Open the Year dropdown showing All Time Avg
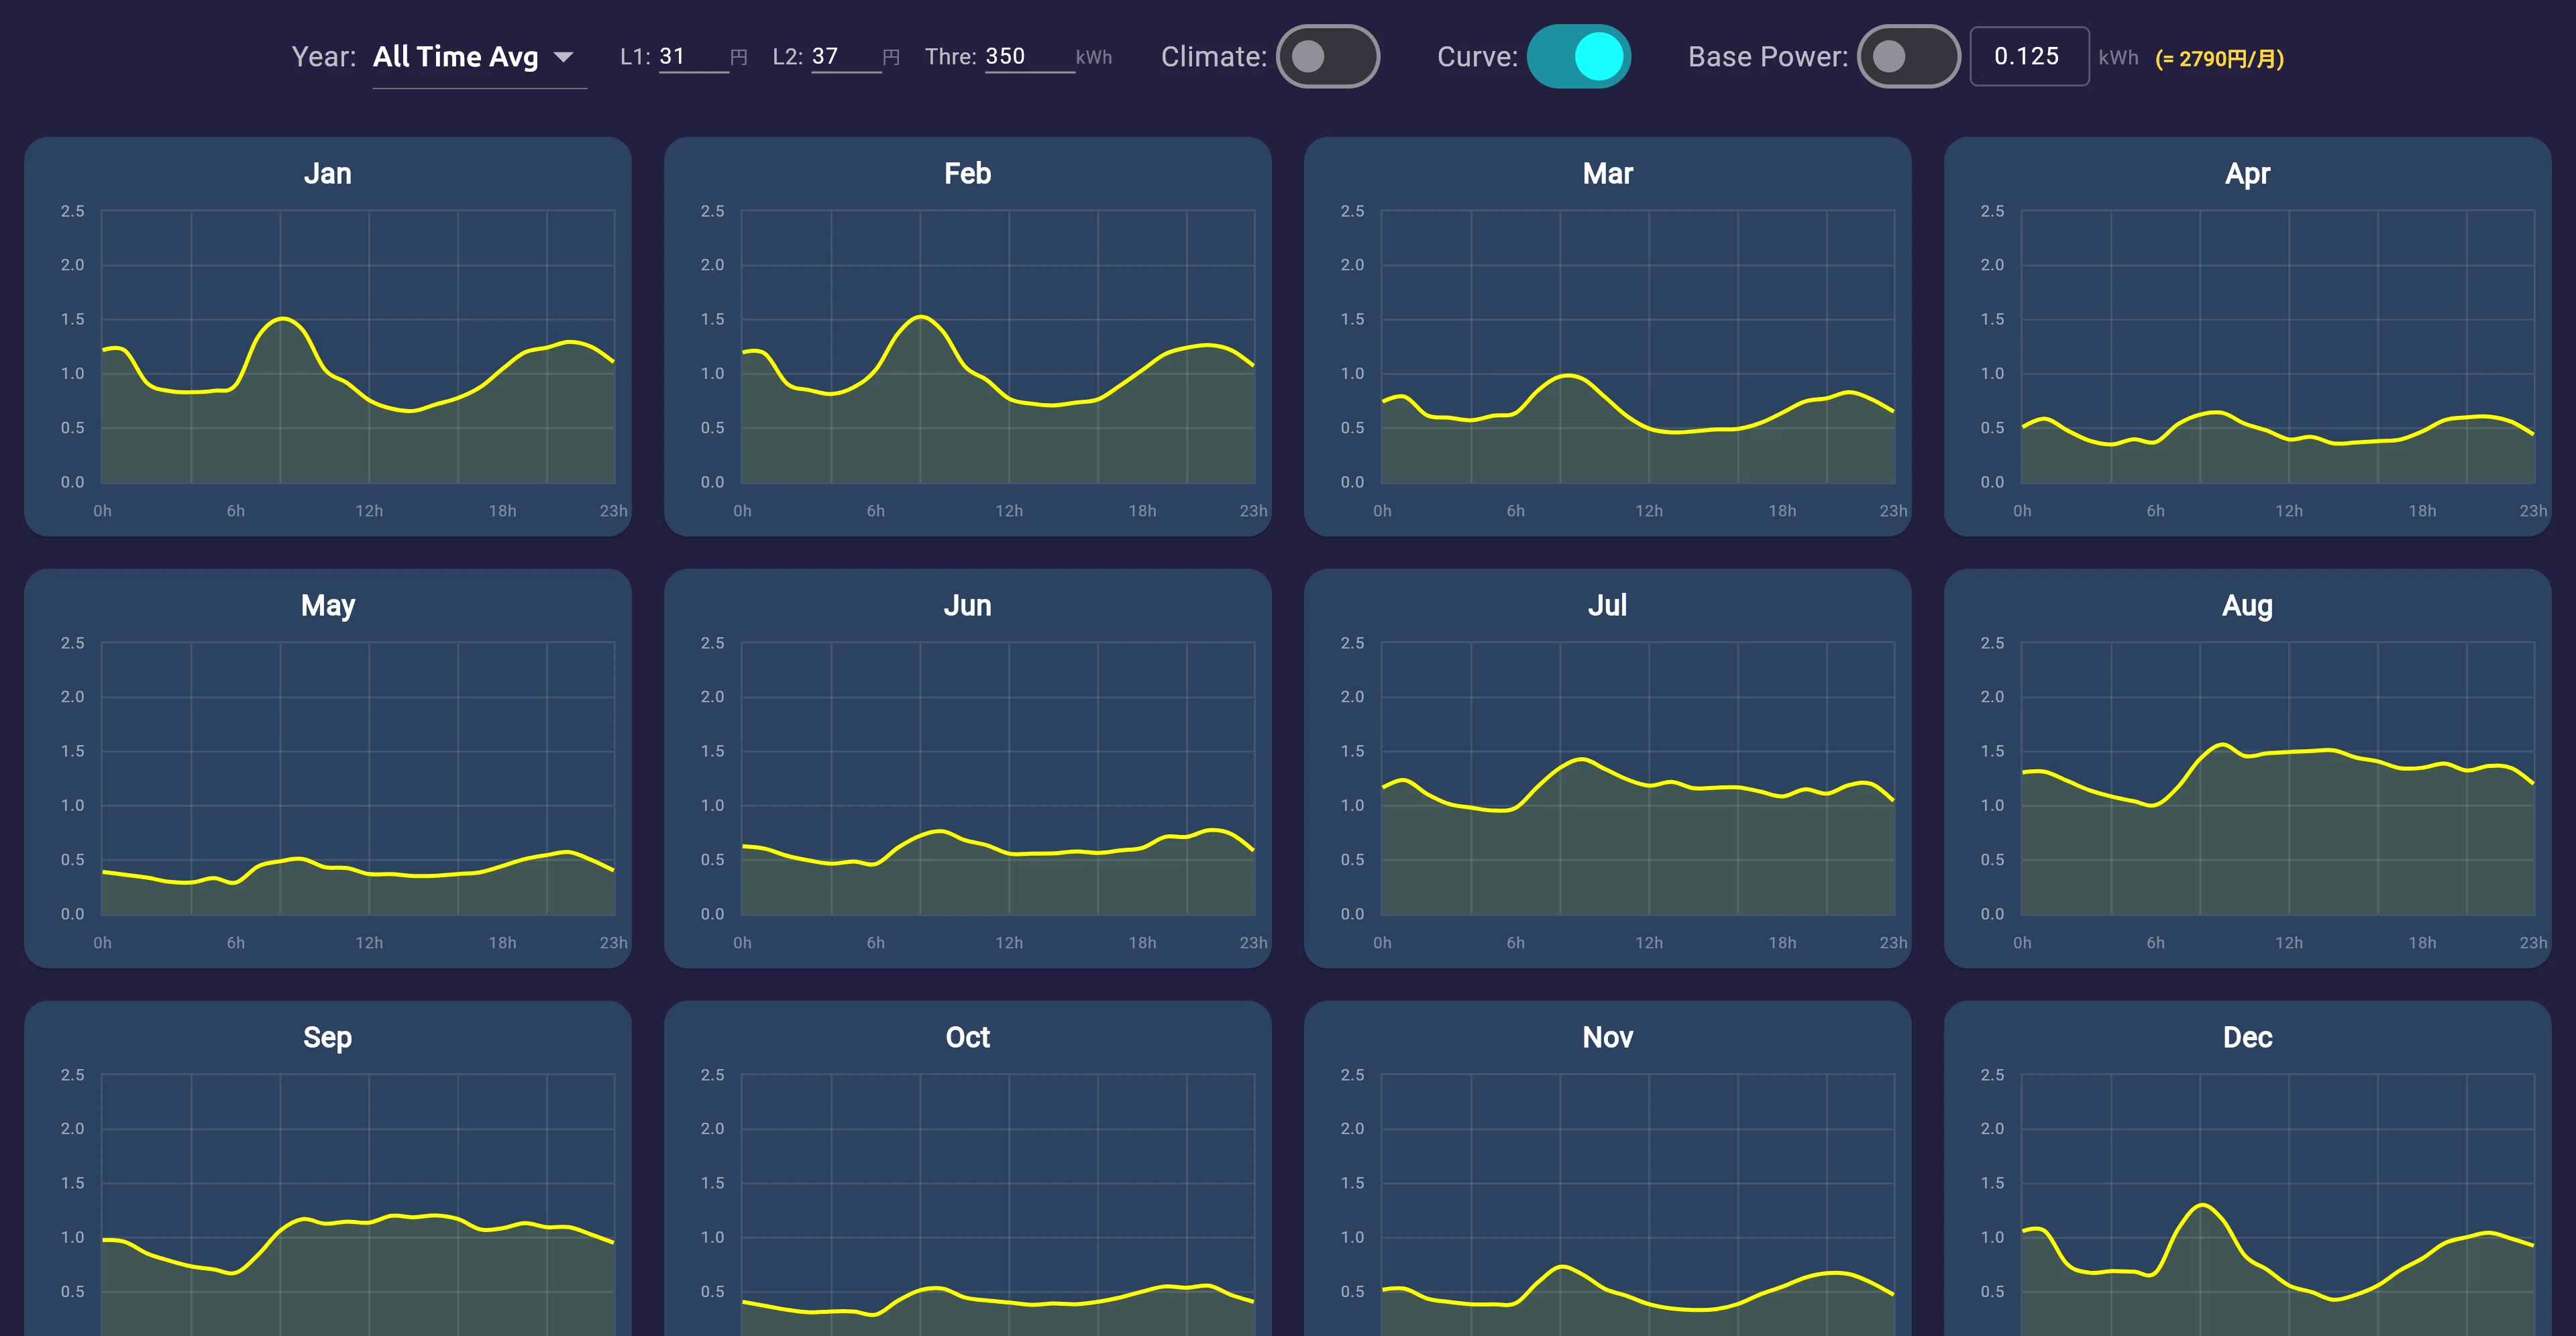 coord(479,57)
